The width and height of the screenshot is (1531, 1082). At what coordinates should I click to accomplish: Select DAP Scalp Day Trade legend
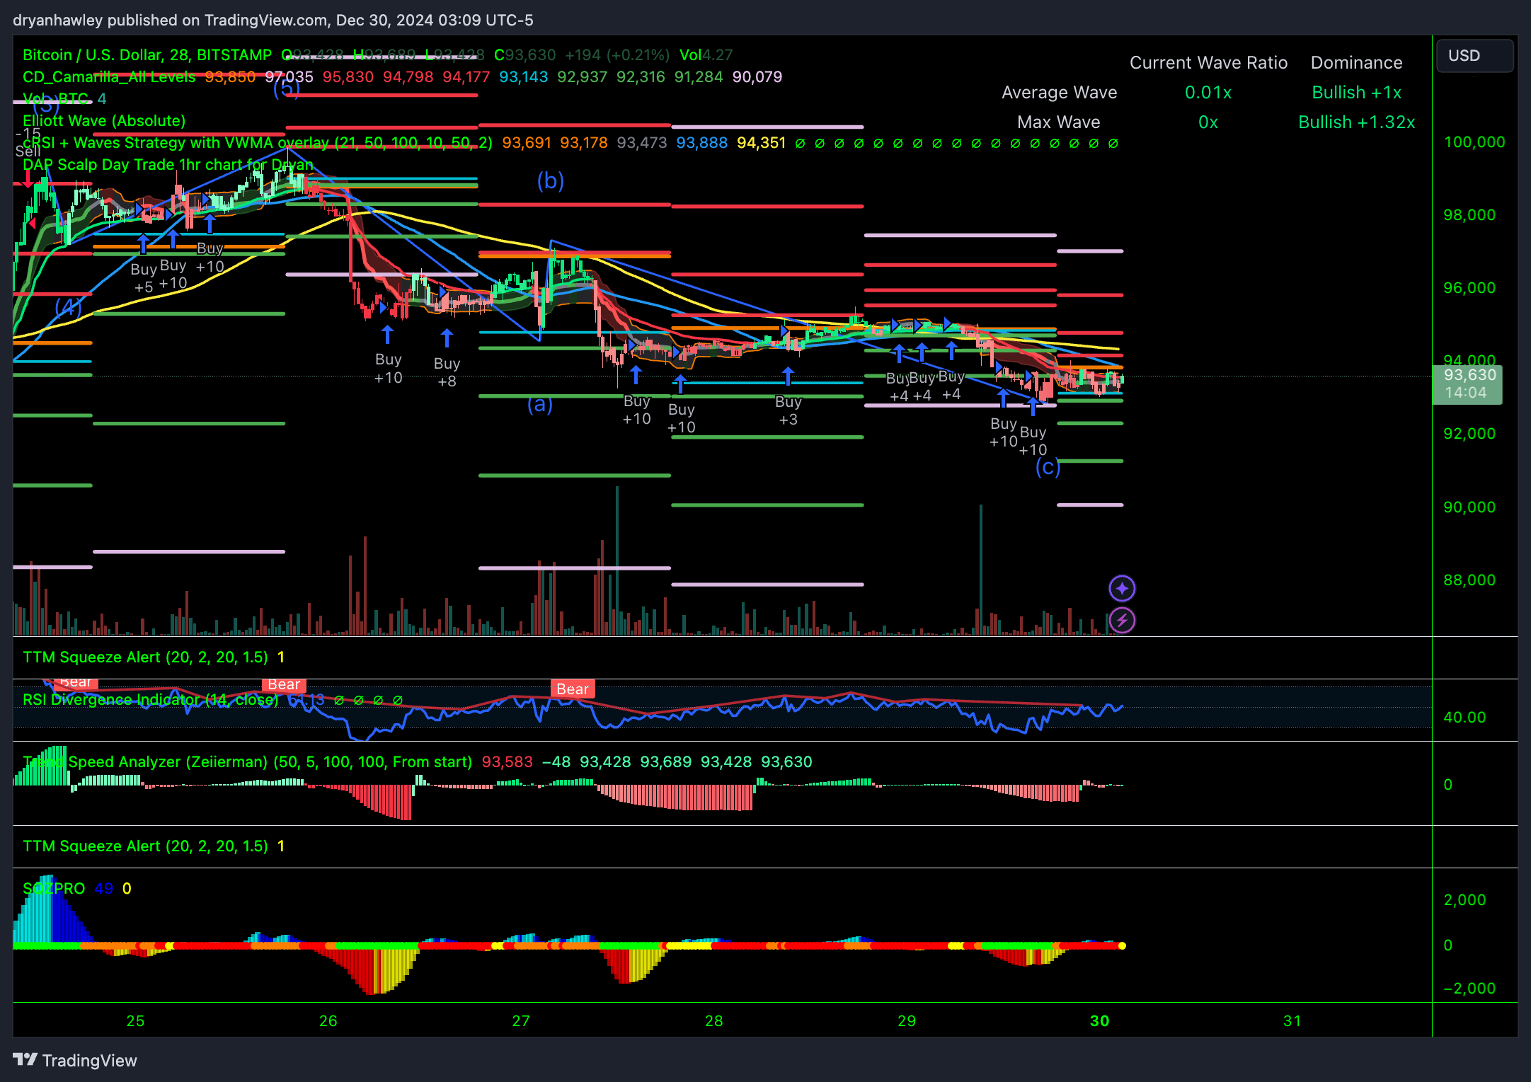[168, 165]
